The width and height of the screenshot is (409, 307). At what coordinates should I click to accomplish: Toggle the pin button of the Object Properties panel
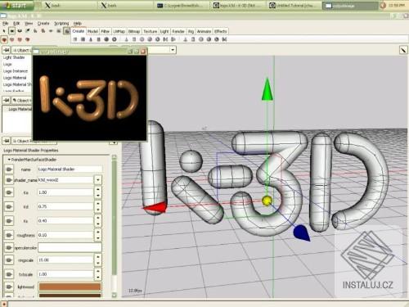click(7, 141)
